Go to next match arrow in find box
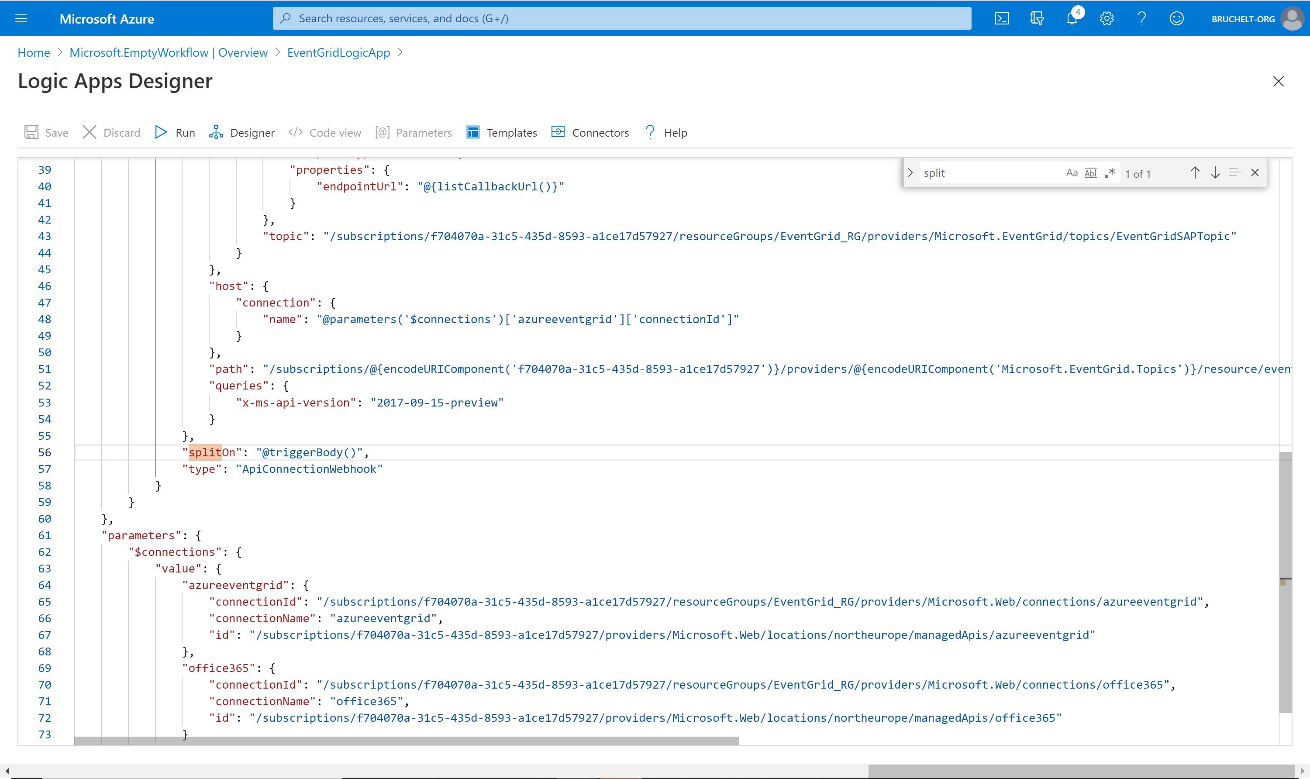1310x779 pixels. pos(1215,173)
